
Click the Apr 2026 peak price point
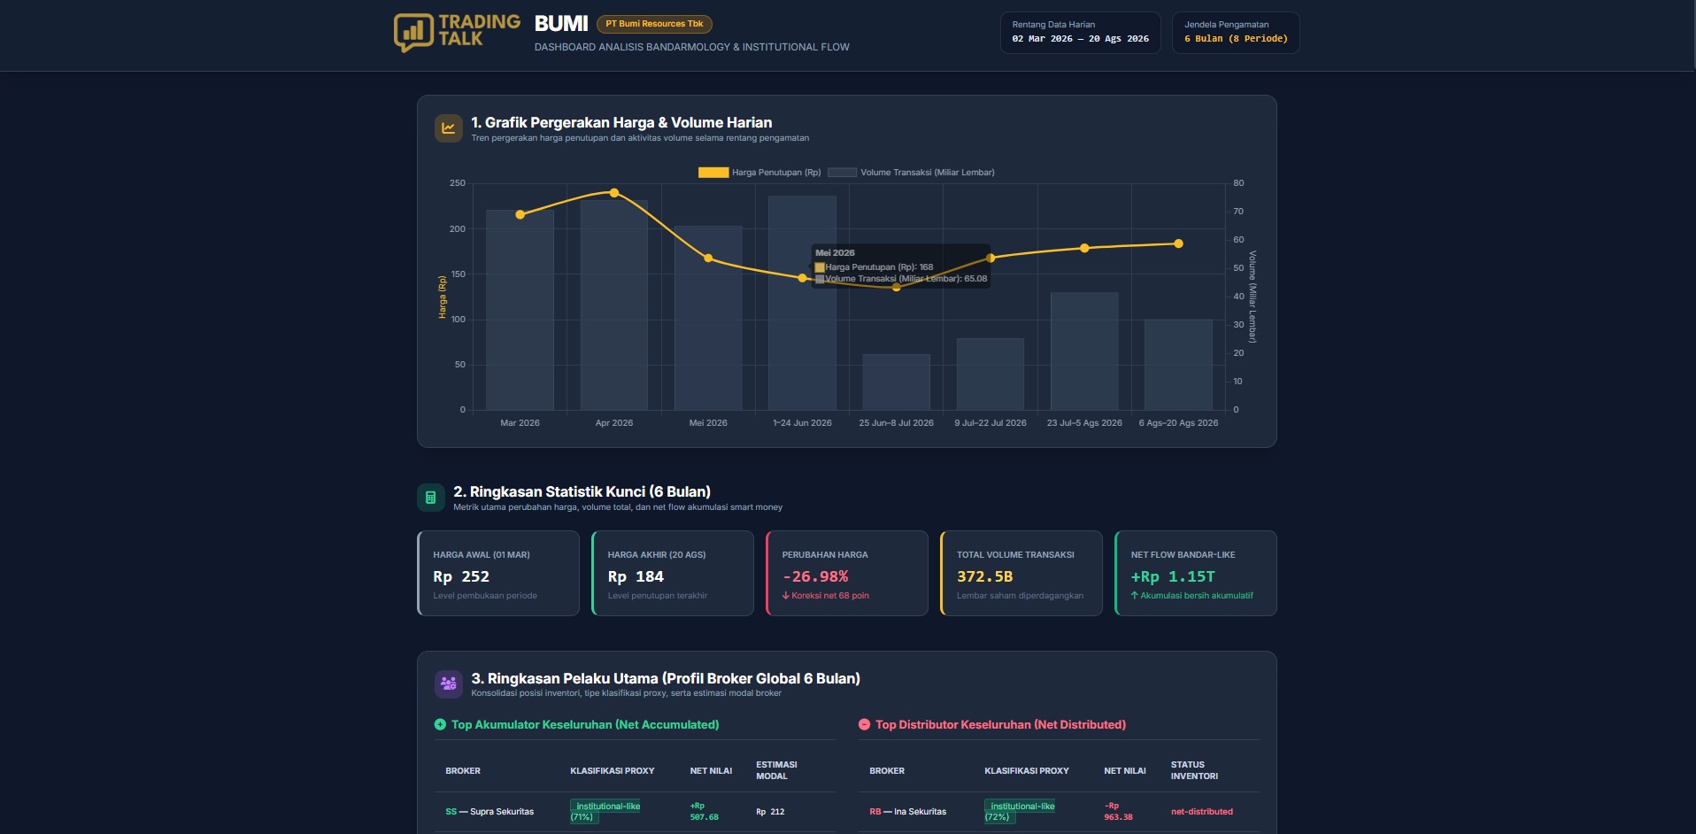614,192
